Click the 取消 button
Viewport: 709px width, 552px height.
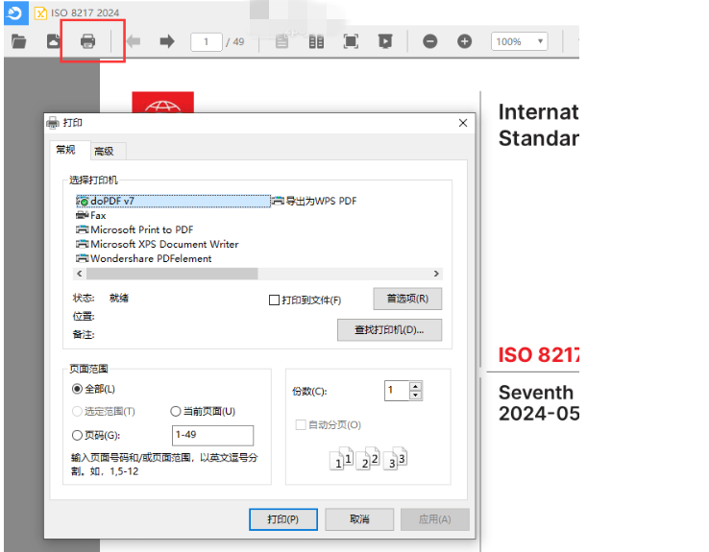[x=359, y=519]
